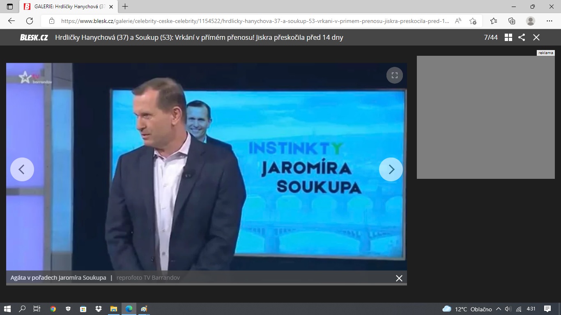Click the '7/44' photo counter
Screen dimensions: 561x315
[491, 37]
